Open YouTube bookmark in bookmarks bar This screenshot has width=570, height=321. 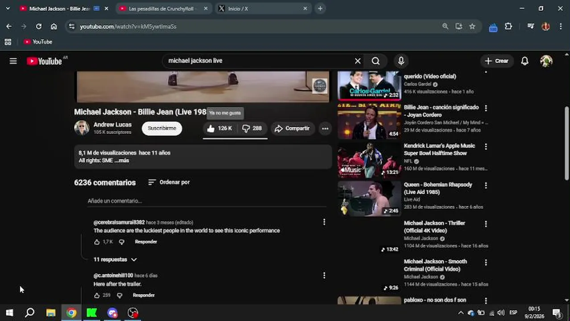click(38, 41)
